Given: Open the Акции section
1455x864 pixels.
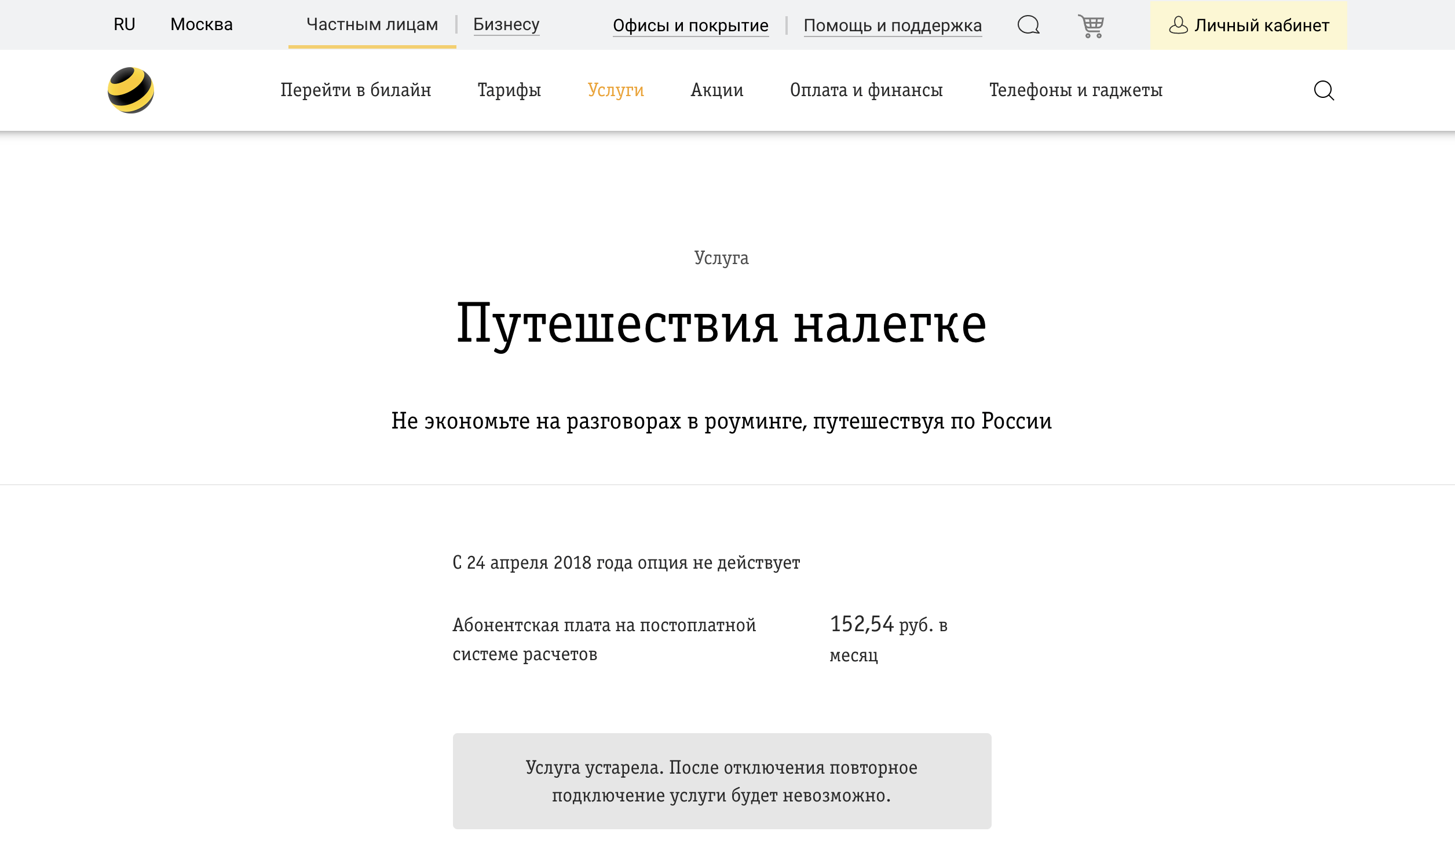Looking at the screenshot, I should tap(716, 90).
